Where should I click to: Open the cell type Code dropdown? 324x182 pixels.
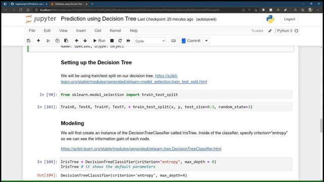coord(150,41)
